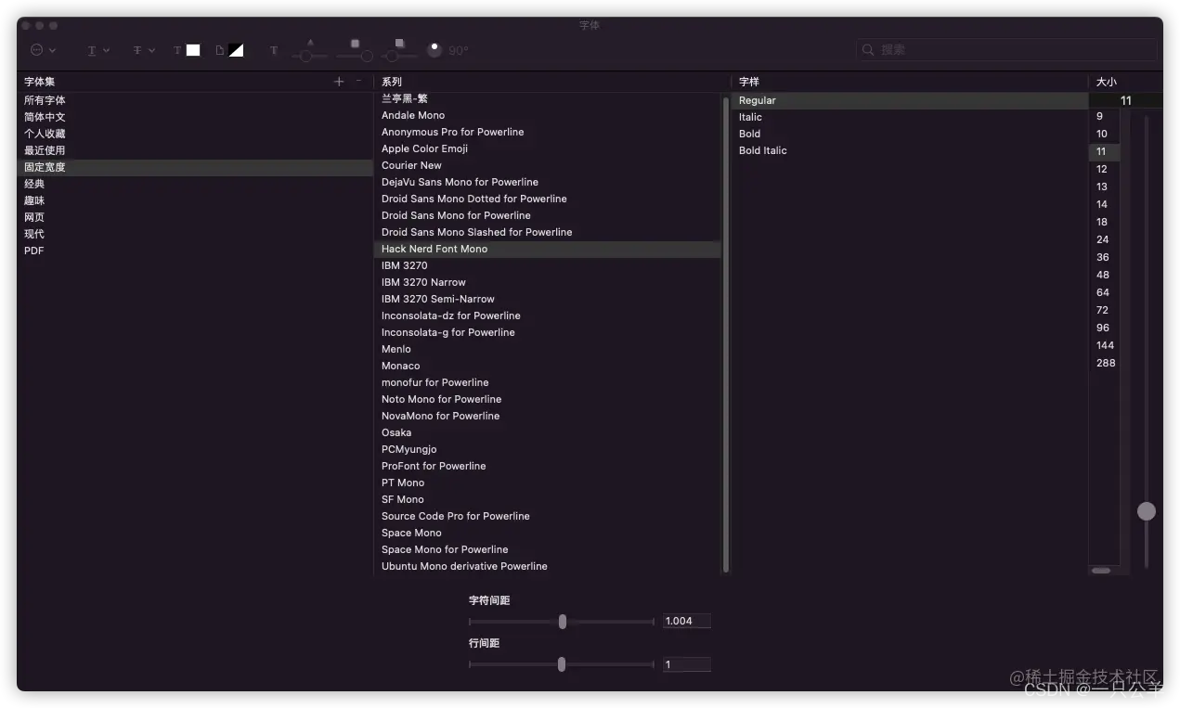Image resolution: width=1180 pixels, height=708 pixels.
Task: Choose Courier New family
Action: pyautogui.click(x=548, y=165)
